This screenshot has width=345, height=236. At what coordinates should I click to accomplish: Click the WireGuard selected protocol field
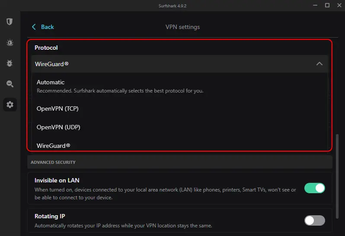point(180,64)
